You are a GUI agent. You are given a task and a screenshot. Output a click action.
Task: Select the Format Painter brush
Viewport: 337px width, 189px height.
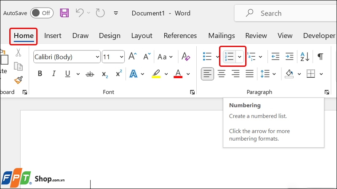(18, 80)
